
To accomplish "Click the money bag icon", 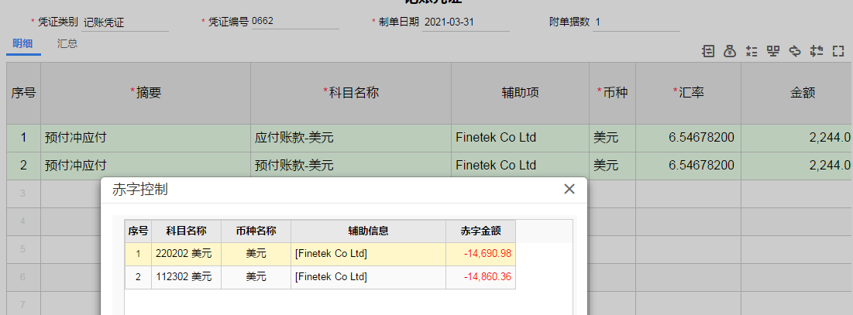I will (730, 51).
